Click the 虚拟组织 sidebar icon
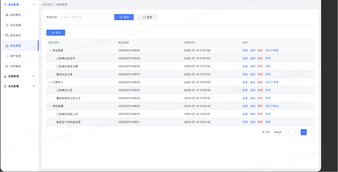The image size is (338, 172). click(x=7, y=35)
